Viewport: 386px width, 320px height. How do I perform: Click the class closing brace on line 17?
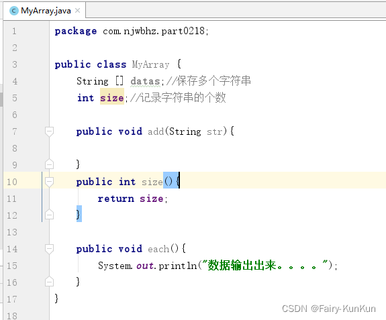click(x=56, y=299)
